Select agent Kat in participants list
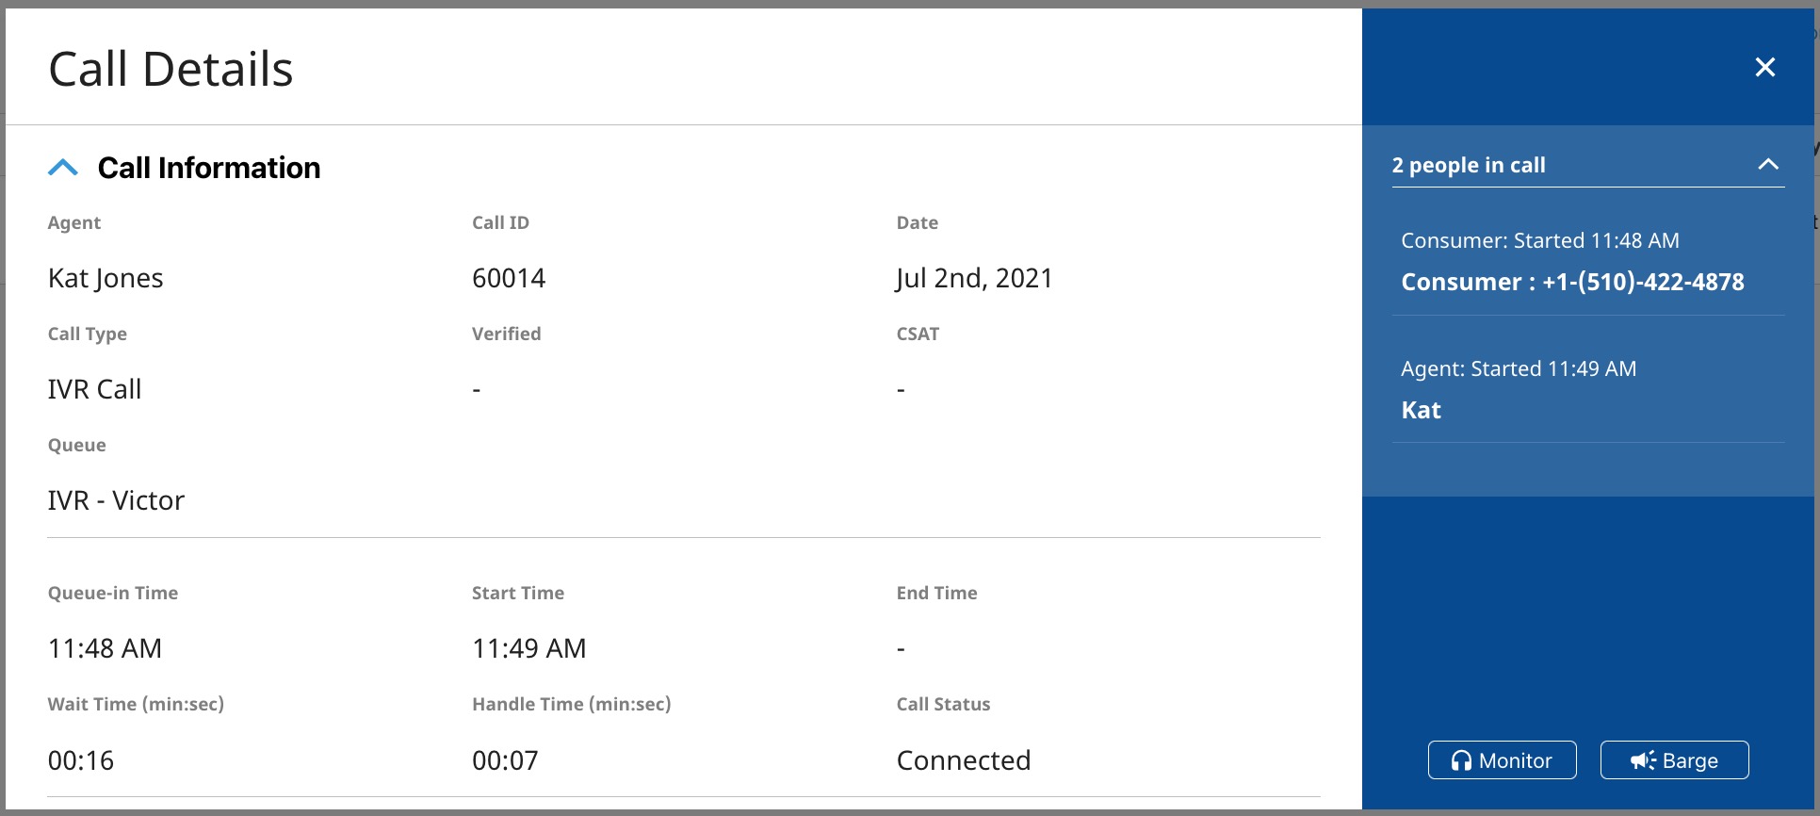 click(x=1421, y=410)
